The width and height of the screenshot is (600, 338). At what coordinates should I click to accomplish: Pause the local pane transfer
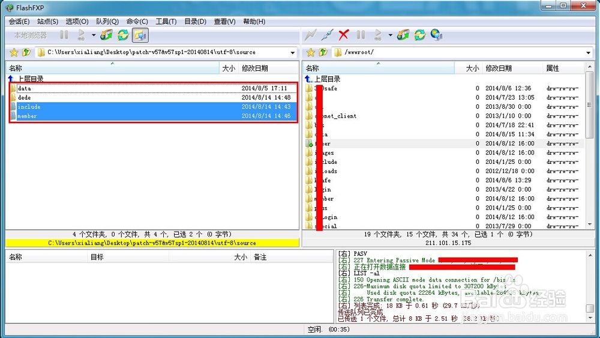tap(64, 35)
